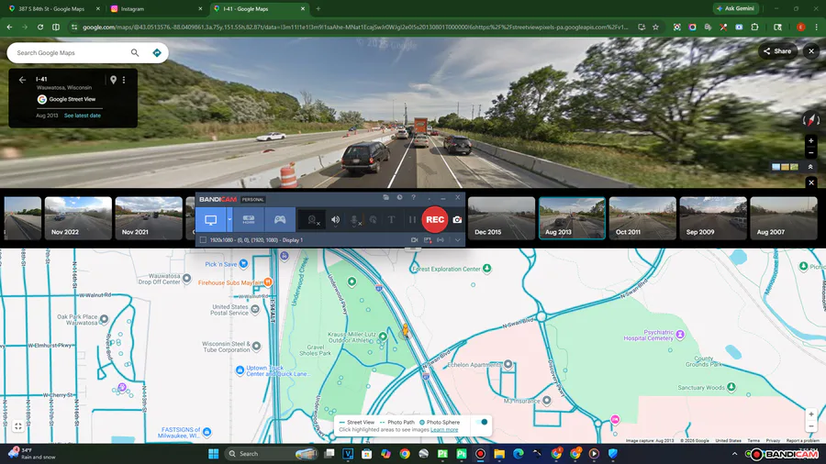Select the Aug 2007 Street View thumbnail
This screenshot has height=464, width=826.
tap(784, 218)
